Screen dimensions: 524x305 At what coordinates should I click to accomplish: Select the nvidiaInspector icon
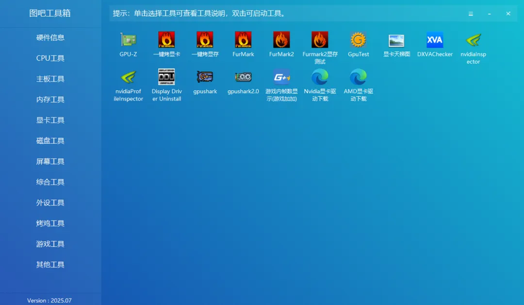[x=473, y=40]
